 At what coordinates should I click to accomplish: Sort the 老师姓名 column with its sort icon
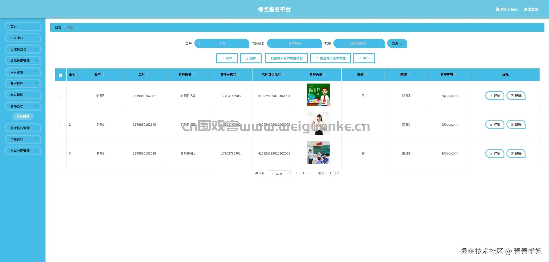pos(194,74)
